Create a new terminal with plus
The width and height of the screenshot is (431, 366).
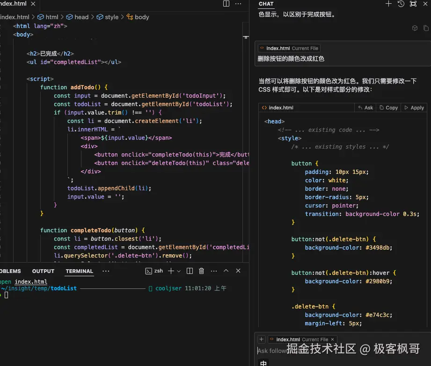171,271
